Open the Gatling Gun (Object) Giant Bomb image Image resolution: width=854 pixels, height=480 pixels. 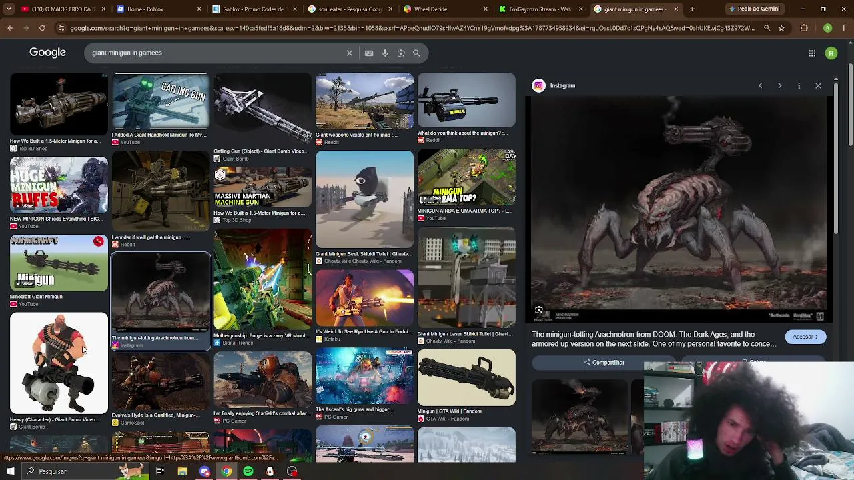pos(262,109)
